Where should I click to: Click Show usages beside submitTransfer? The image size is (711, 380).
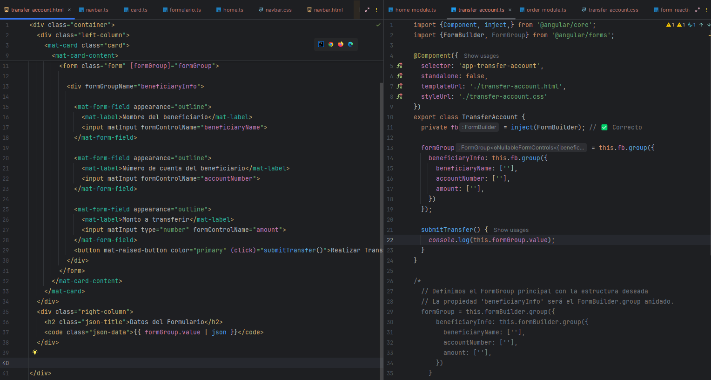coord(511,230)
